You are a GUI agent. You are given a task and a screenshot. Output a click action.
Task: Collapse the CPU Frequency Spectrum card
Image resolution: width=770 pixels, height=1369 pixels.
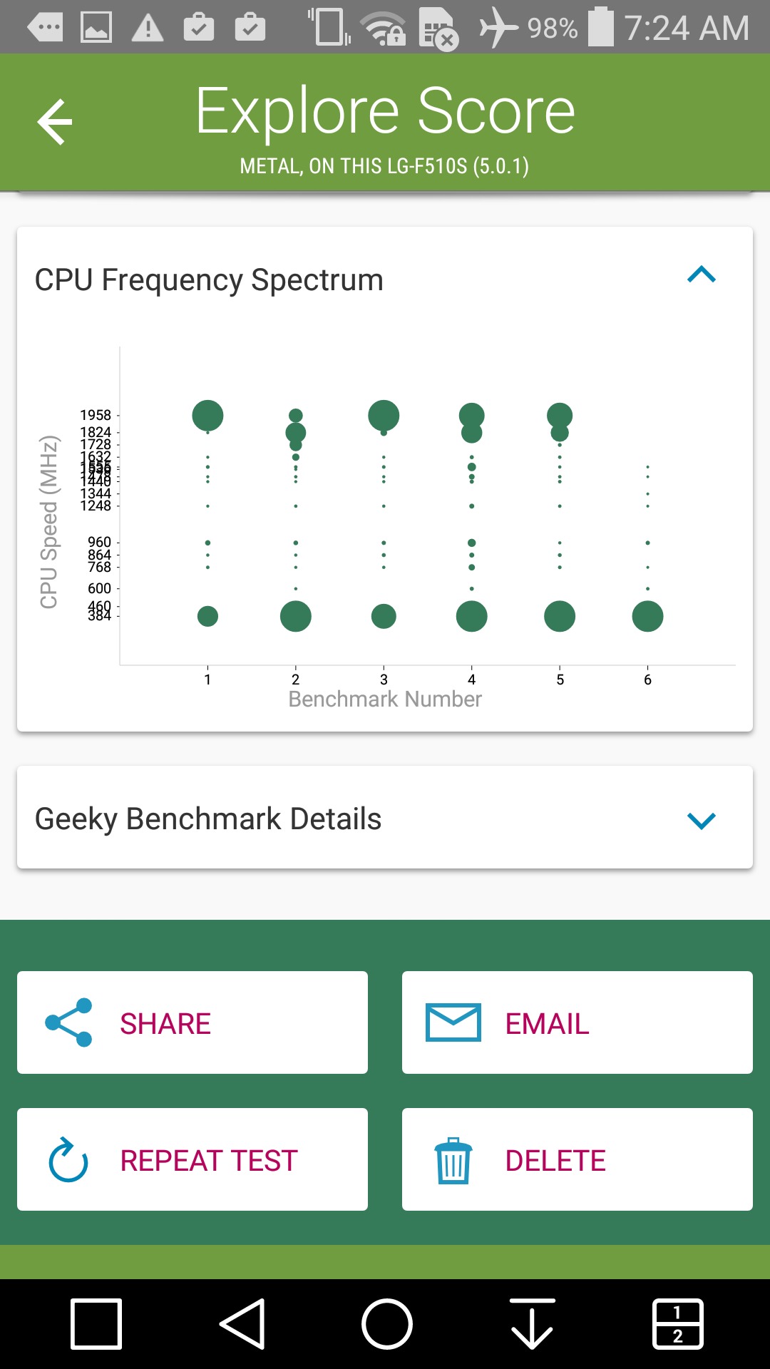tap(701, 275)
